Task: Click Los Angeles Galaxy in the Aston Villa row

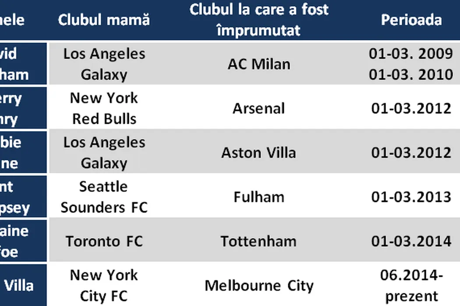Action: (104, 153)
